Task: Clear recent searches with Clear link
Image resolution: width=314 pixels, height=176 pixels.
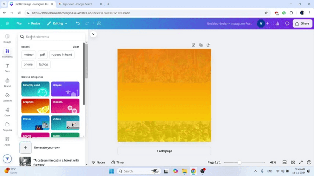Action: pyautogui.click(x=76, y=47)
